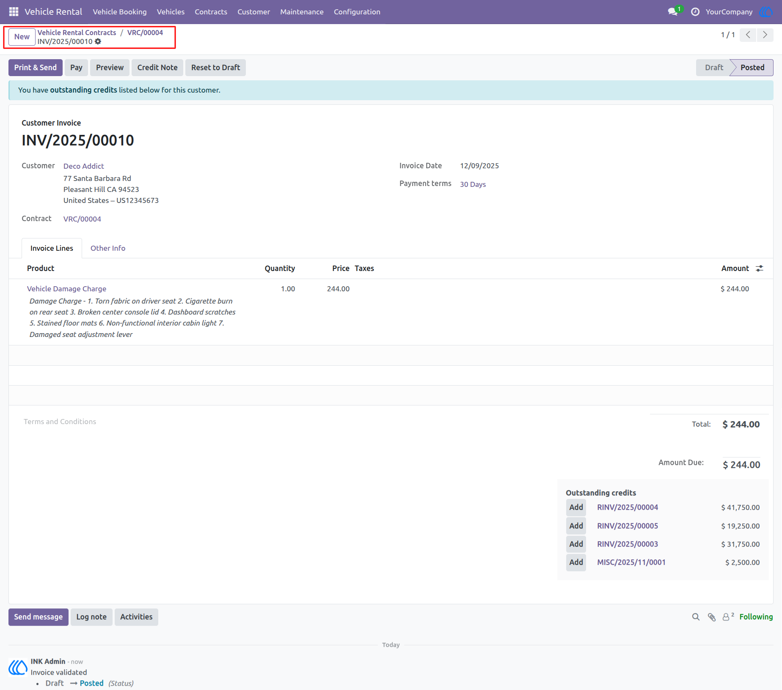Click Reset to Draft
The height and width of the screenshot is (690, 782).
coord(215,68)
